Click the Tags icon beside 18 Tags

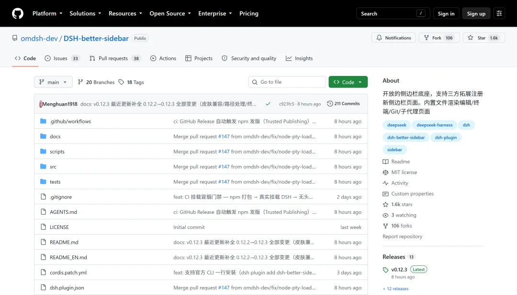[121, 82]
